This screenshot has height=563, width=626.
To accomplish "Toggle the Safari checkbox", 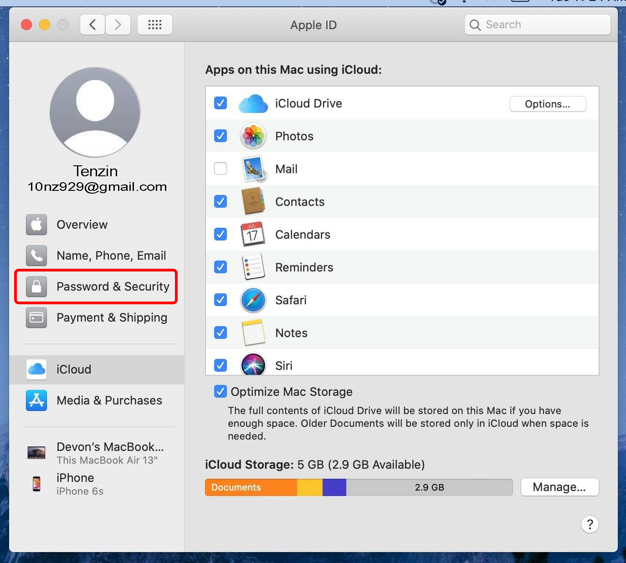I will pyautogui.click(x=221, y=300).
